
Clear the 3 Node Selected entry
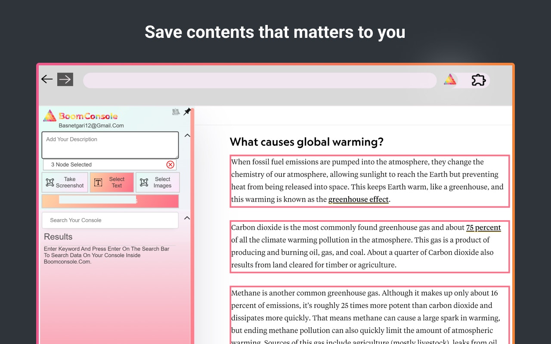[170, 165]
